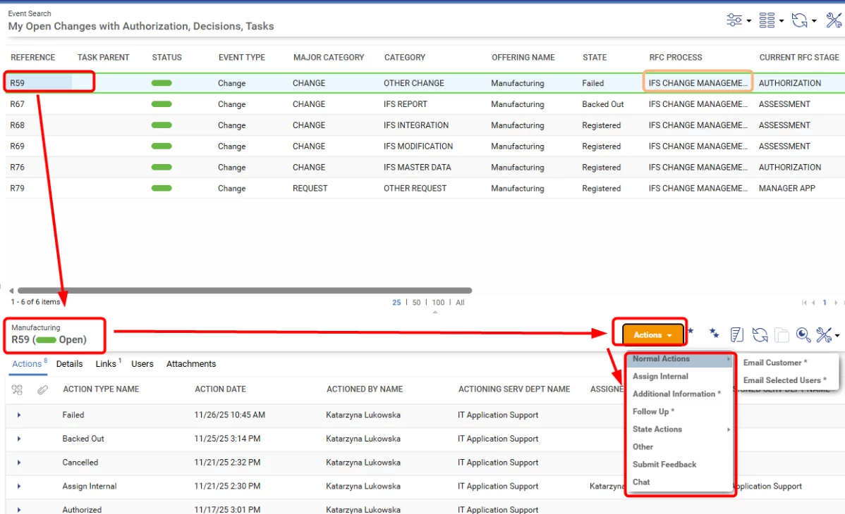The width and height of the screenshot is (845, 514).
Task: Select Email Customer from the submenu
Action: pos(774,363)
